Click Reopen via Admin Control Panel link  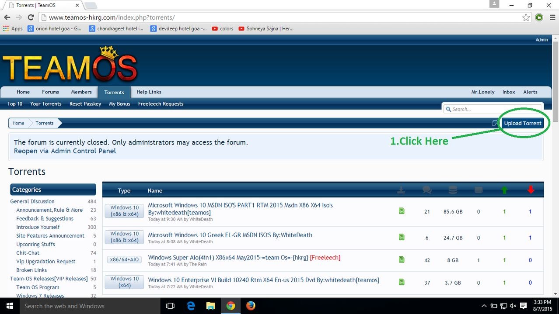[65, 151]
